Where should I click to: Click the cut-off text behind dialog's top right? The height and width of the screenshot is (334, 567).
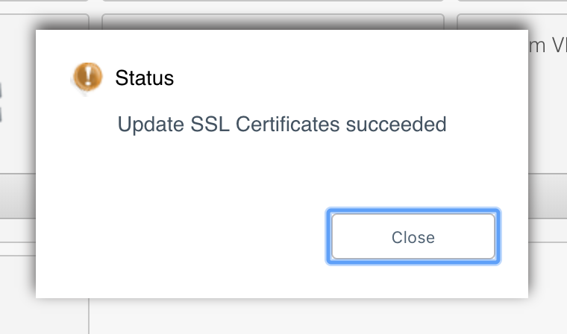point(548,46)
